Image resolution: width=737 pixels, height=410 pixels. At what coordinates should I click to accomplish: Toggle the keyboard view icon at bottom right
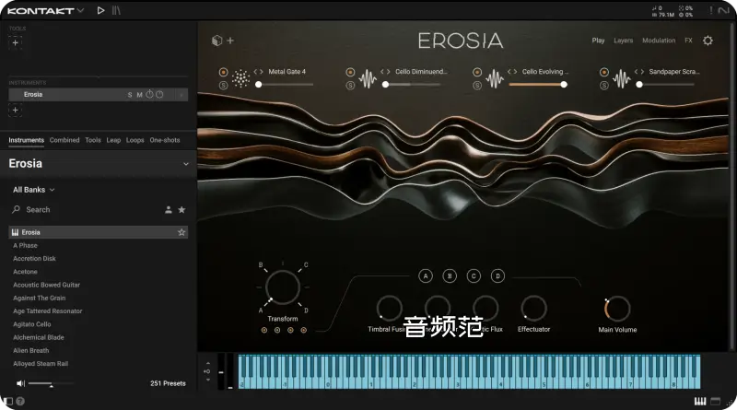pyautogui.click(x=699, y=401)
